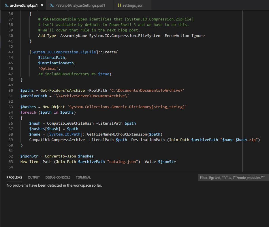Click PowerShell icon on PSScriptAnalyzerSettings.psd1 tab
This screenshot has width=269, height=227.
(x=52, y=5)
